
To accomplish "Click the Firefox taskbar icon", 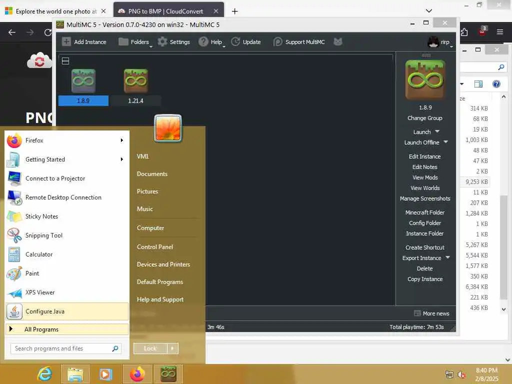I will coord(137,374).
